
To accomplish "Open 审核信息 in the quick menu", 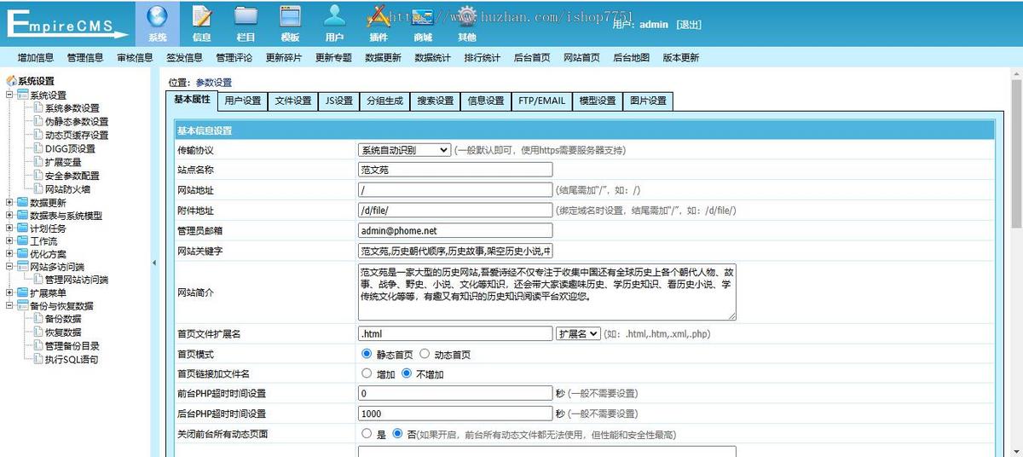I will click(135, 58).
